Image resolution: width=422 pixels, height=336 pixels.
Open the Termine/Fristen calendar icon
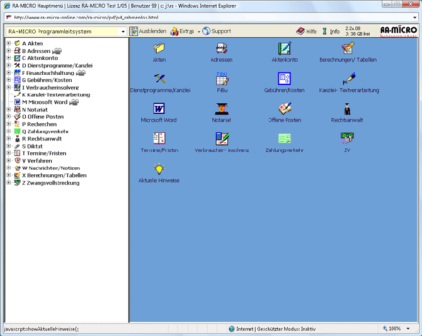159,139
